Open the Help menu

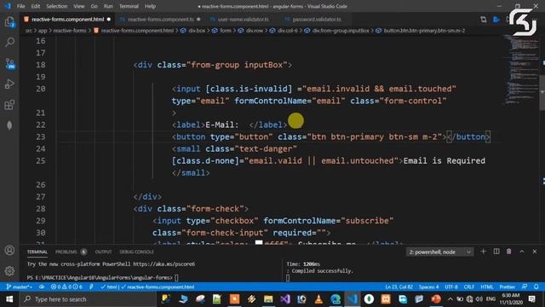point(150,6)
